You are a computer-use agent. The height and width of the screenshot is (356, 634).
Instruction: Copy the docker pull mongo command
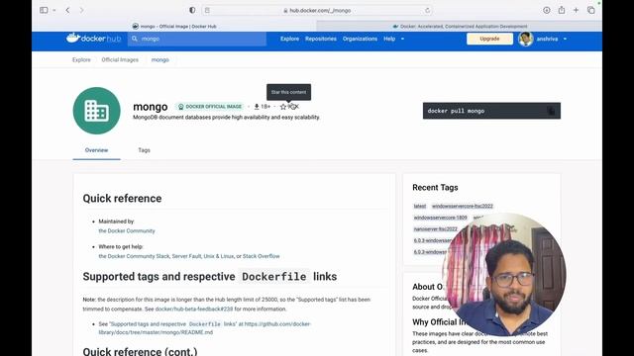(x=551, y=111)
